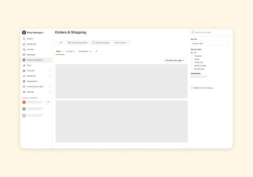Select the Today radio option
Image resolution: width=253 pixels, height=177 pixels.
pyautogui.click(x=192, y=59)
